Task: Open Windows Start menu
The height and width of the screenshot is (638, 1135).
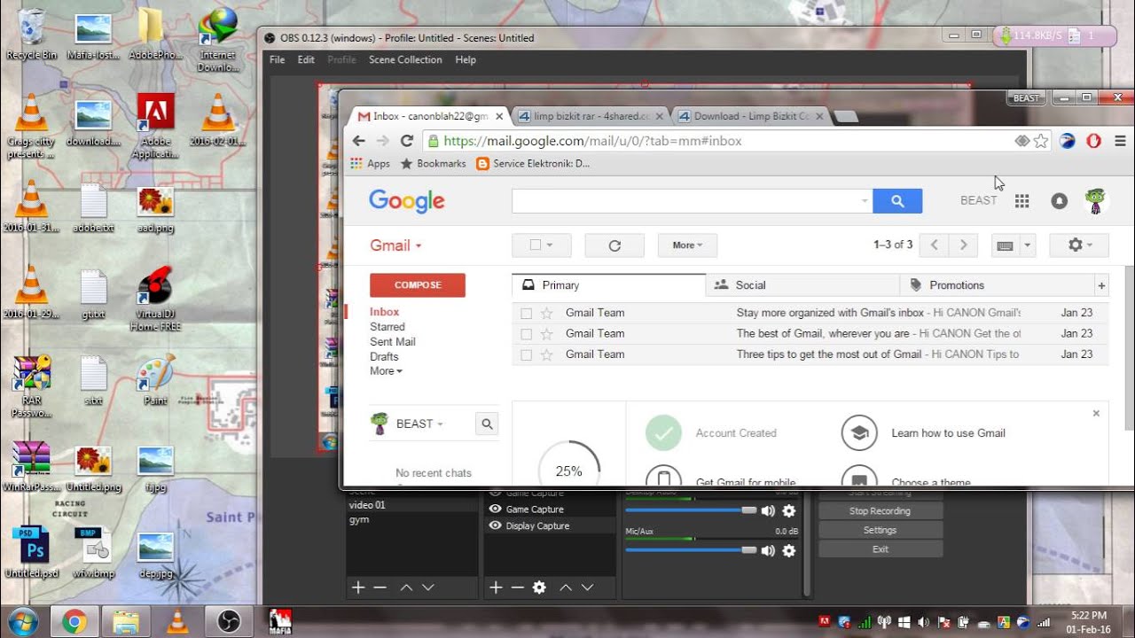Action: (21, 622)
